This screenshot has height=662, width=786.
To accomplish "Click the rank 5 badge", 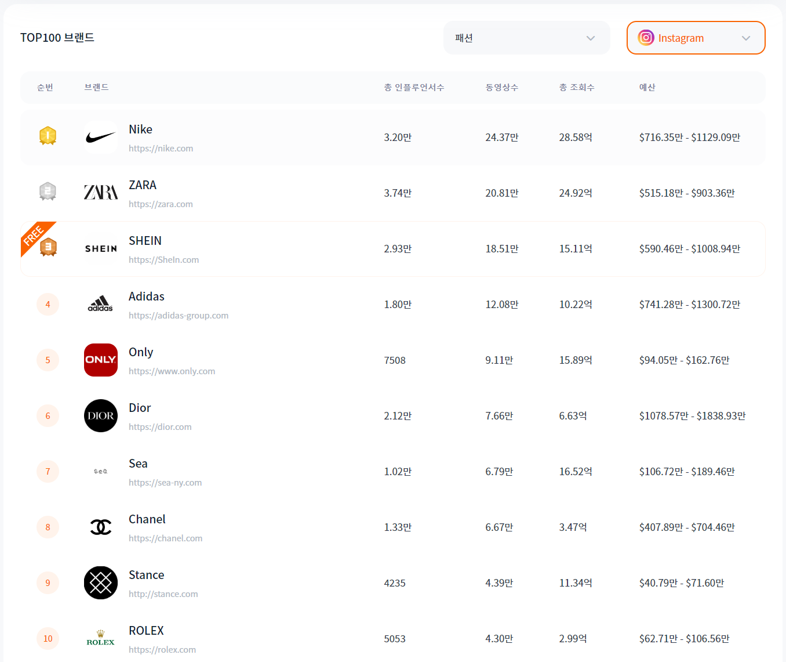I will pos(48,360).
